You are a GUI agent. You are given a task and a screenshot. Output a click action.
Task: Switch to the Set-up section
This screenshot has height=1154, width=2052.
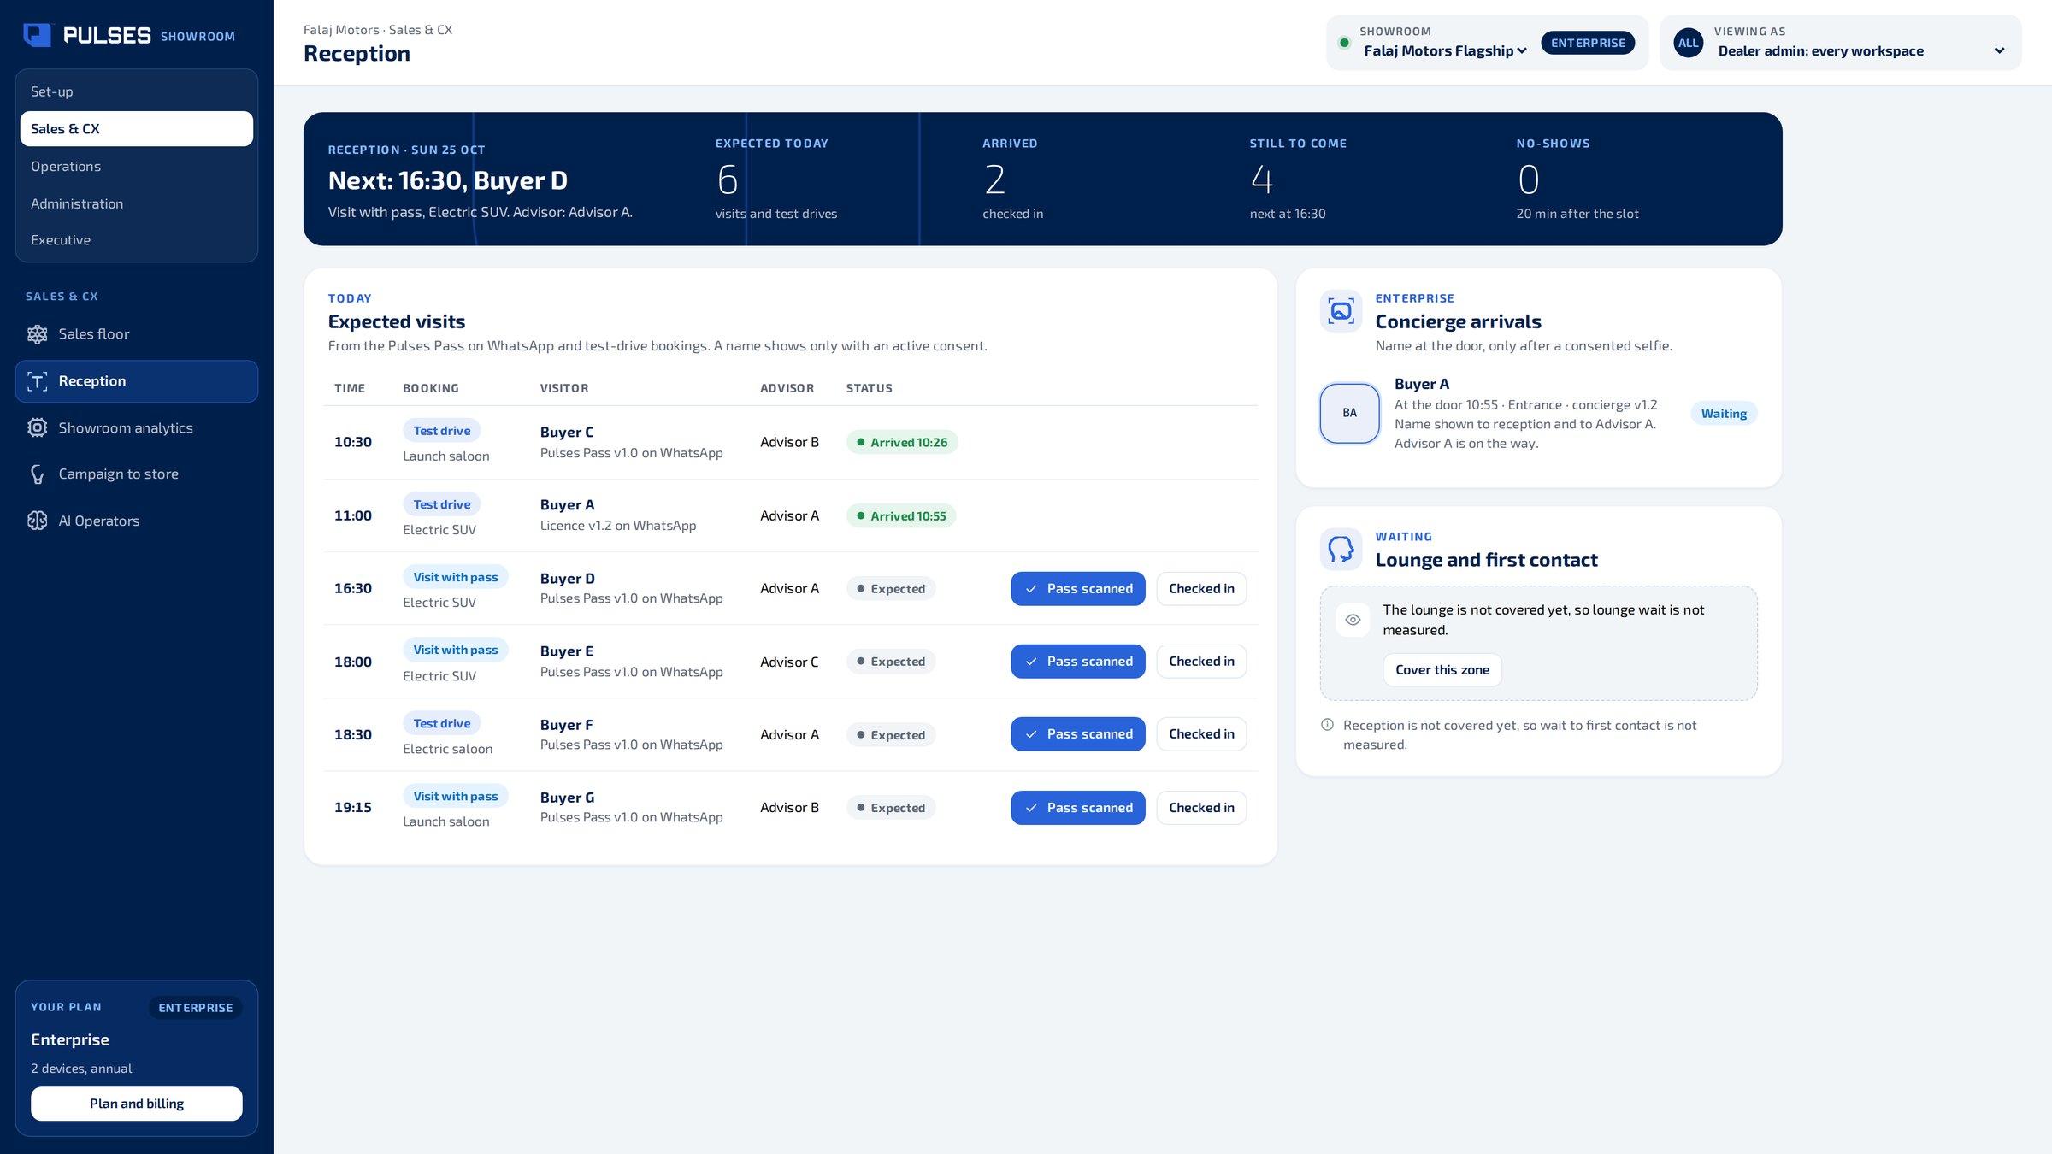(137, 91)
